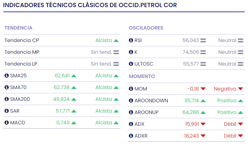This screenshot has width=248, height=145.
Task: Click the MOMENTO section heading
Action: pos(142,76)
